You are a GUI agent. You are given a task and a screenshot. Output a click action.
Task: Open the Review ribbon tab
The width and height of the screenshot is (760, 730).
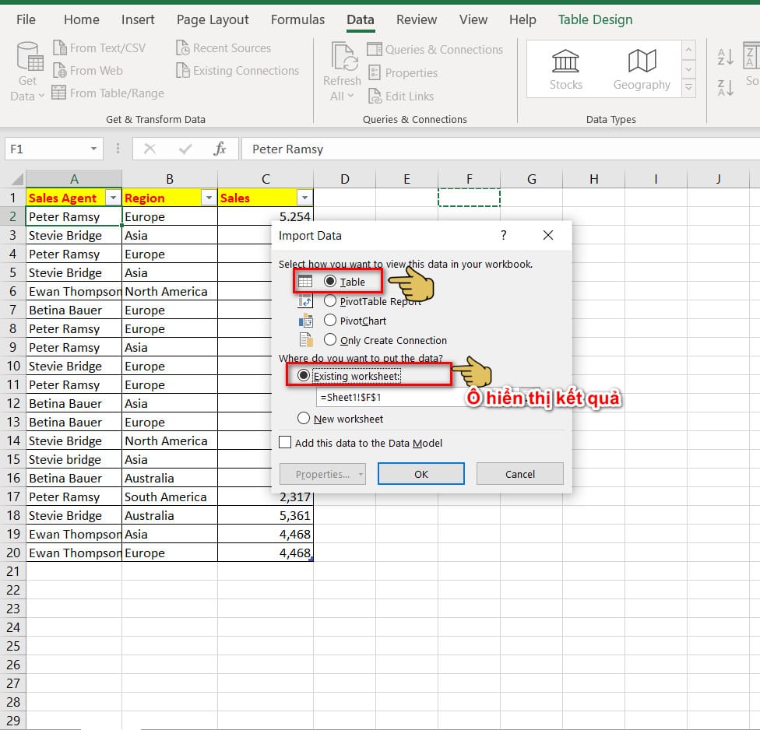pyautogui.click(x=416, y=19)
